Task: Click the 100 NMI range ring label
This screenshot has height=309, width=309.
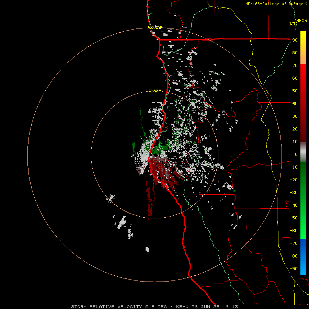Action: (154, 27)
